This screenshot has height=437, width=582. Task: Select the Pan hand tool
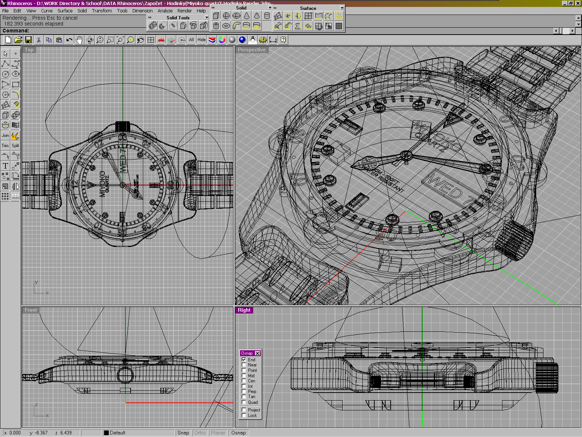(x=79, y=40)
